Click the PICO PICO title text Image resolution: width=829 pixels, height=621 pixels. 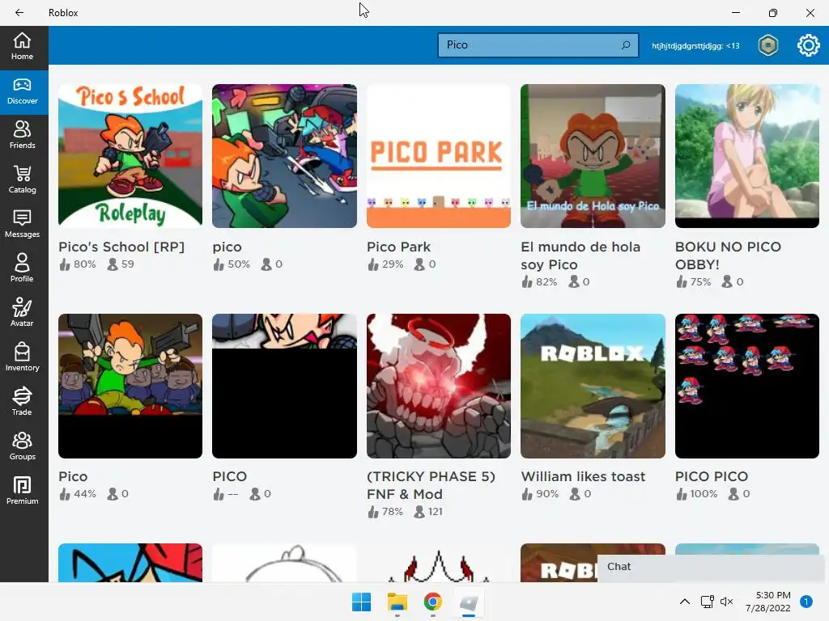tap(712, 476)
